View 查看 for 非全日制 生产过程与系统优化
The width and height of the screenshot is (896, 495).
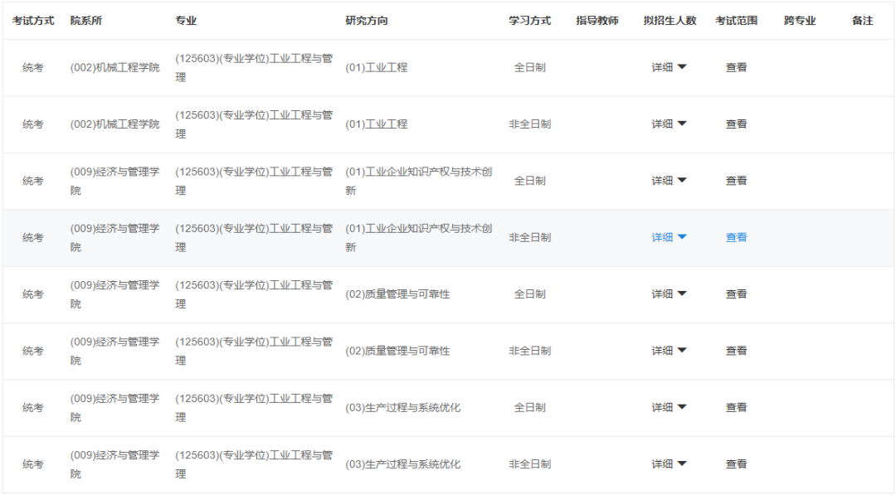point(736,464)
